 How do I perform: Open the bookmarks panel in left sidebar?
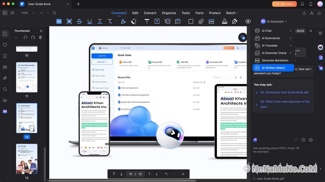(x=5, y=56)
